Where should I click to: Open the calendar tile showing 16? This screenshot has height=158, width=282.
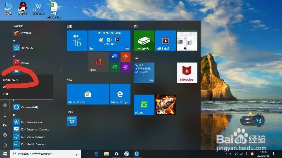tap(77, 41)
